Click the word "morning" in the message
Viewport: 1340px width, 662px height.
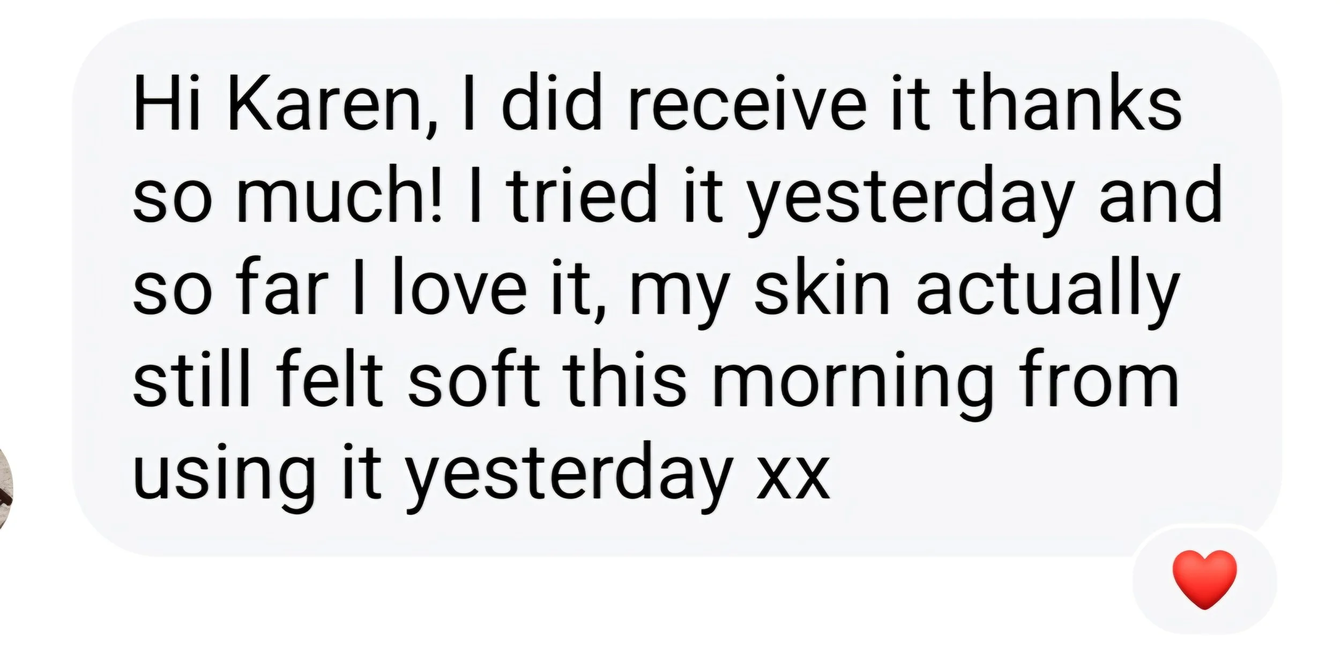coord(852,384)
